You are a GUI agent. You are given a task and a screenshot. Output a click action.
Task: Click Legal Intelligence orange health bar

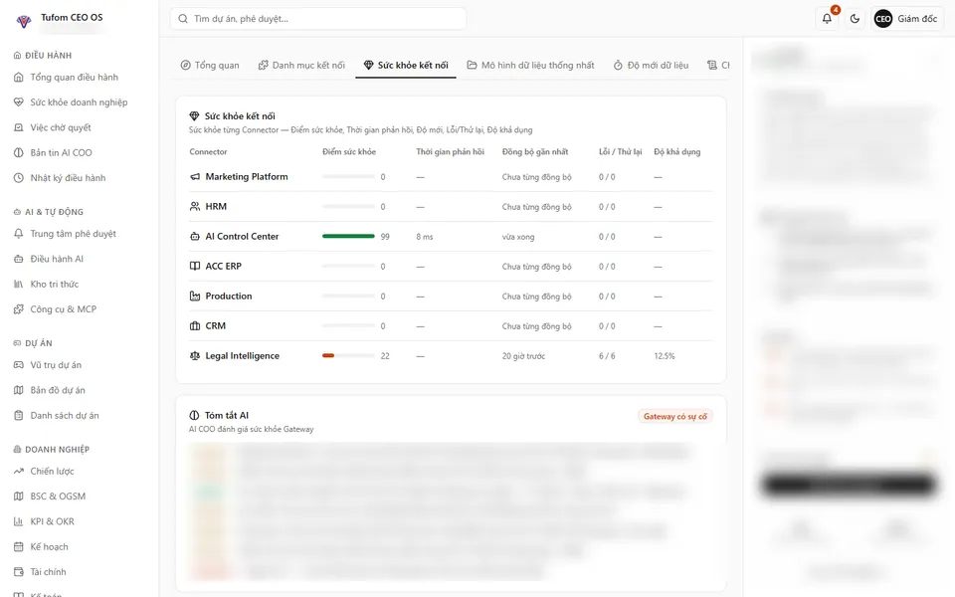328,356
